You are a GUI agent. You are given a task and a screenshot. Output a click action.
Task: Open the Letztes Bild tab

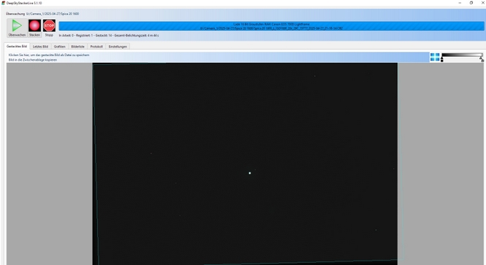click(40, 47)
